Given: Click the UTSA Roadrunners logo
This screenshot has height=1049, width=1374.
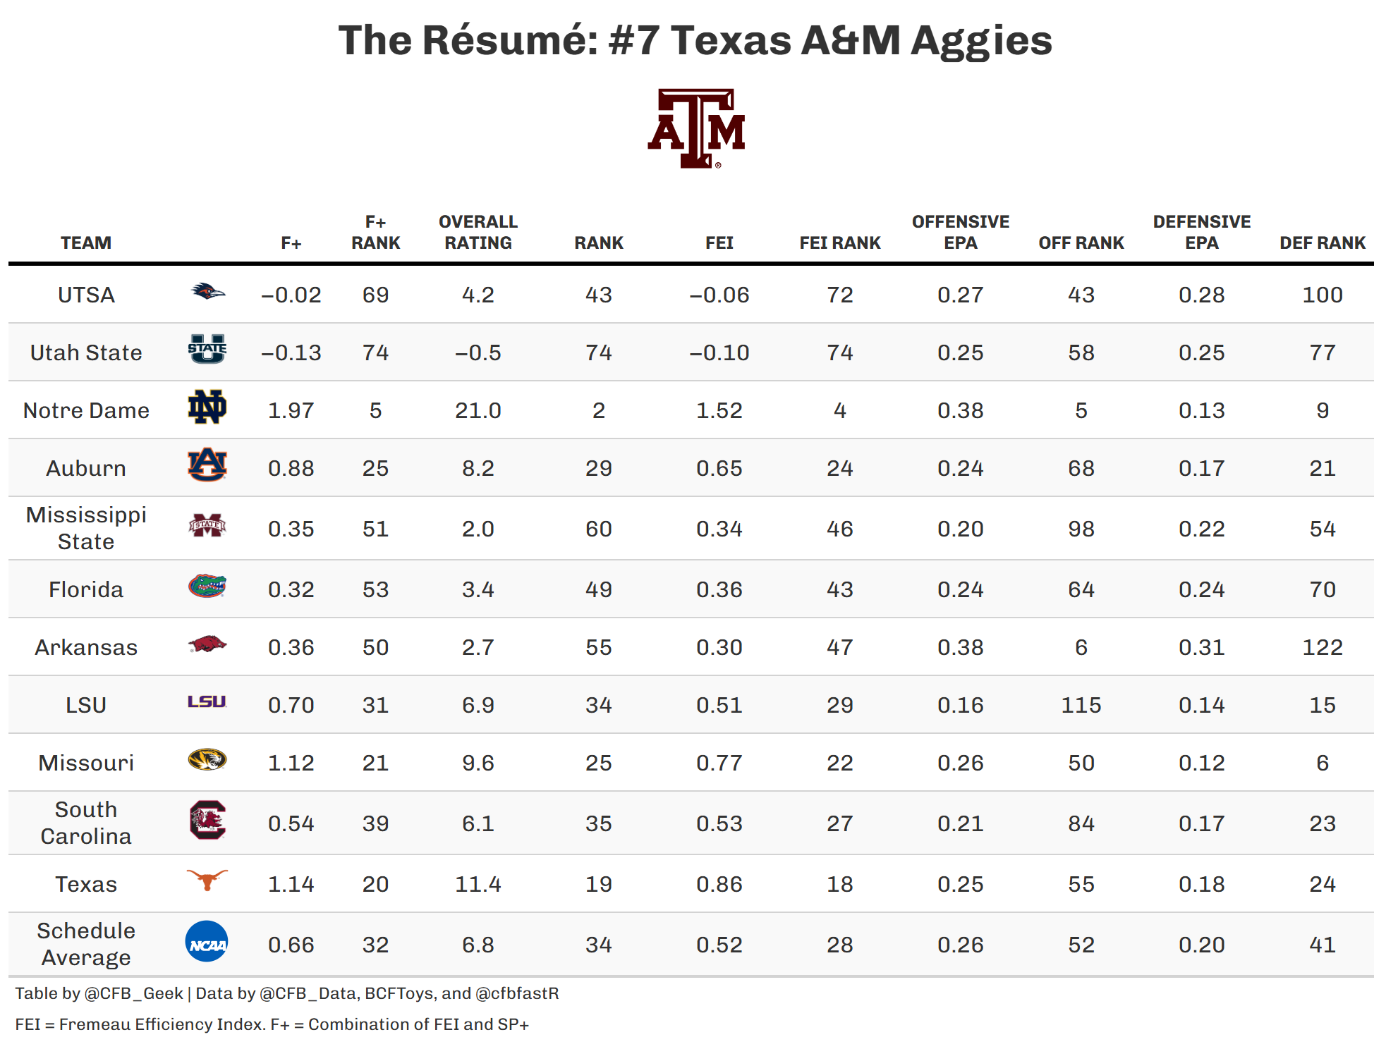Looking at the screenshot, I should [207, 291].
